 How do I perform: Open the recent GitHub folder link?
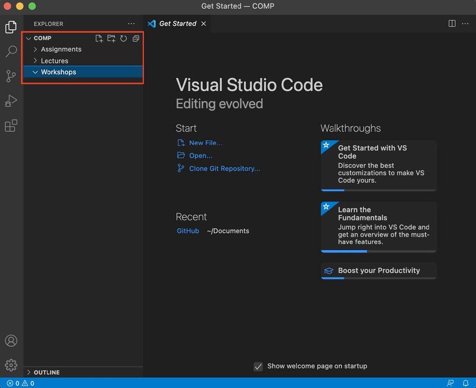click(188, 231)
